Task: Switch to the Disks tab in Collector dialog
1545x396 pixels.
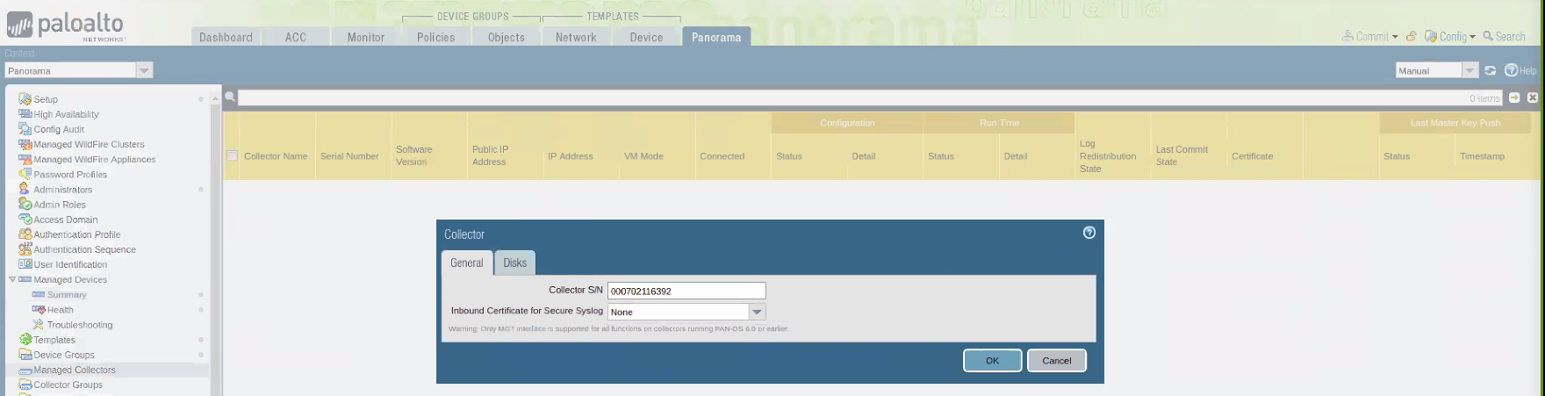Action: 515,263
